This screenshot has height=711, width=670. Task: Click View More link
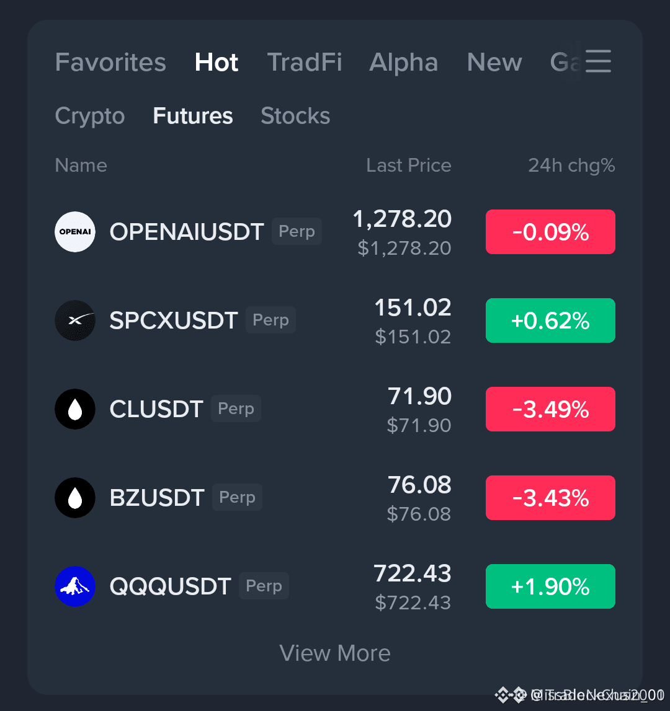coord(335,653)
